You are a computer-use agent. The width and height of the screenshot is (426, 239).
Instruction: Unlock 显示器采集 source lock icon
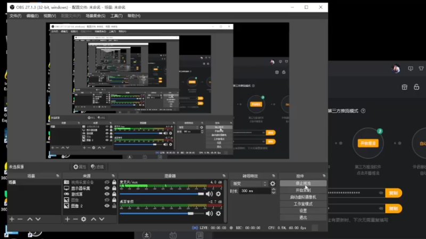(x=114, y=188)
